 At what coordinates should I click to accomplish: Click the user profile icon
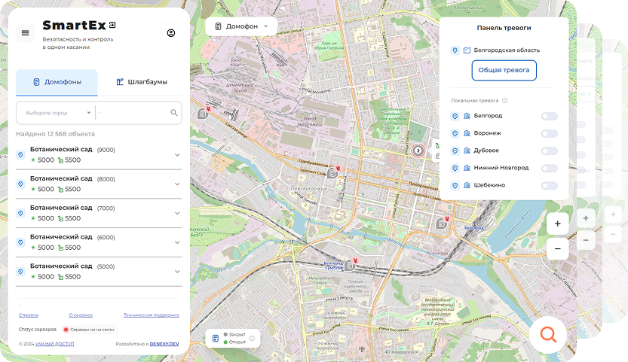pos(171,33)
